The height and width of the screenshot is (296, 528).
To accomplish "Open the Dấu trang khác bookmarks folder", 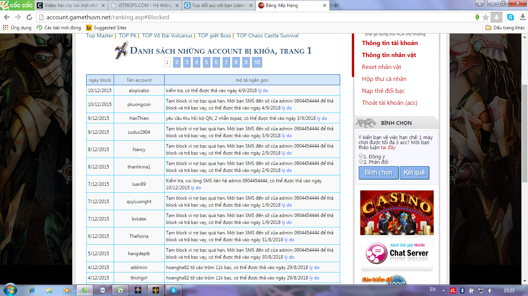I will click(505, 28).
